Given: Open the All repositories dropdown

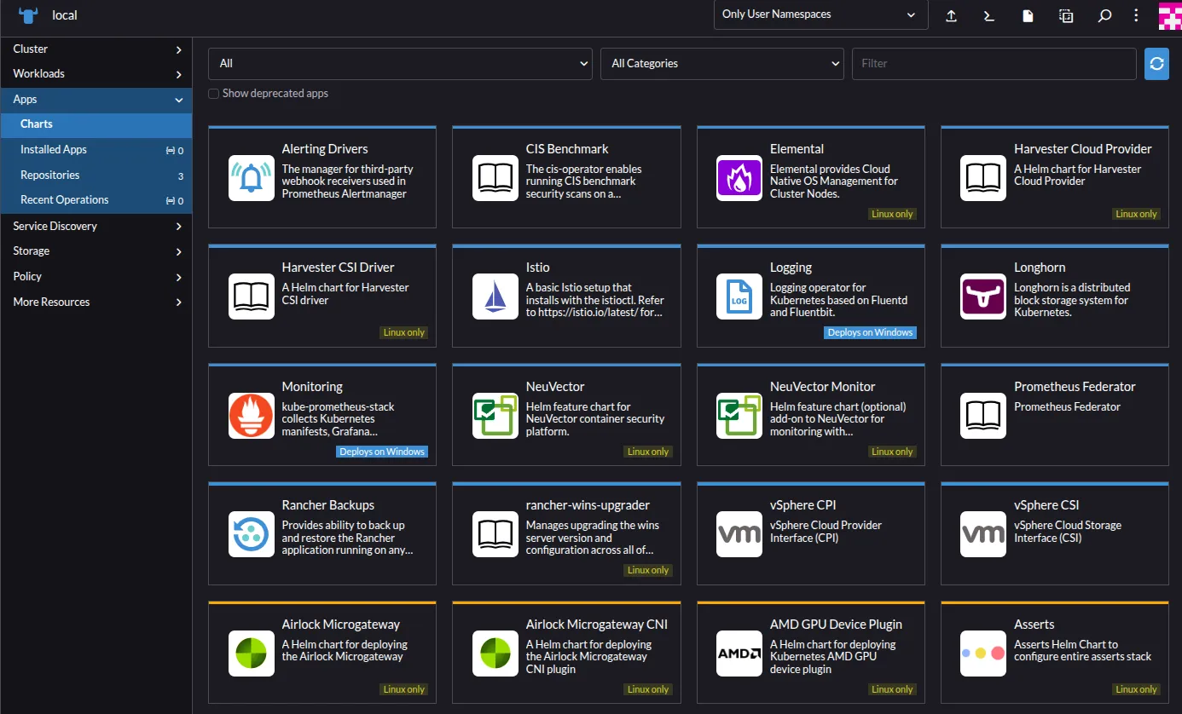Looking at the screenshot, I should 400,64.
